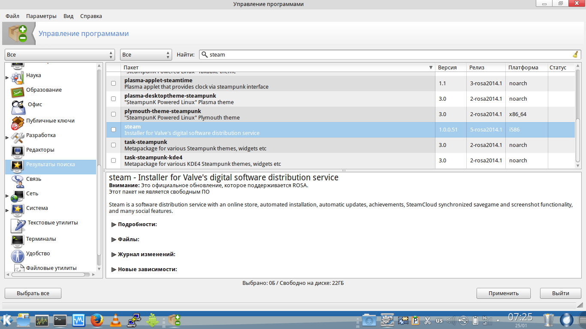Launch VLC media player from the taskbar
586x329 pixels.
[x=115, y=320]
